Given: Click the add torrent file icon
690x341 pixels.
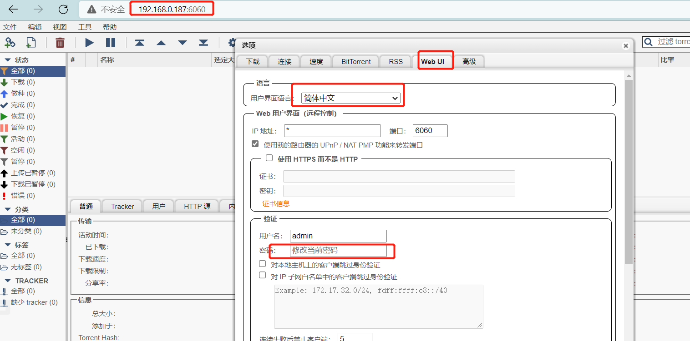Looking at the screenshot, I should point(31,43).
